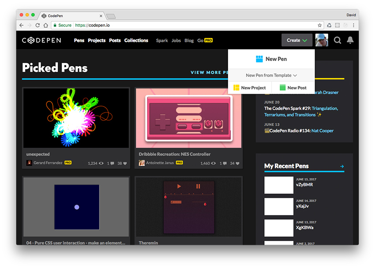This screenshot has height=266, width=375.
Task: Click the My Recent Pens heading
Action: coord(286,166)
